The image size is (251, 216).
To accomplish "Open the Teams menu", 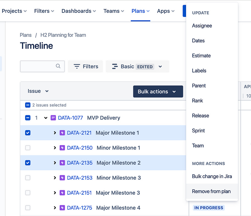I will click(x=114, y=11).
